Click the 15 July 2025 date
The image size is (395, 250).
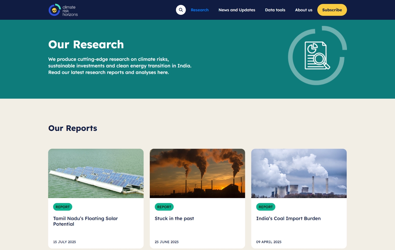pos(64,242)
